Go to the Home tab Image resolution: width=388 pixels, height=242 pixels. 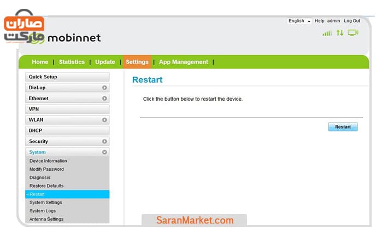point(40,62)
